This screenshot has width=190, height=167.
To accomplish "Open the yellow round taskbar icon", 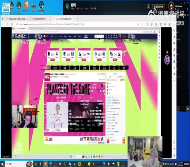I will [79, 164].
